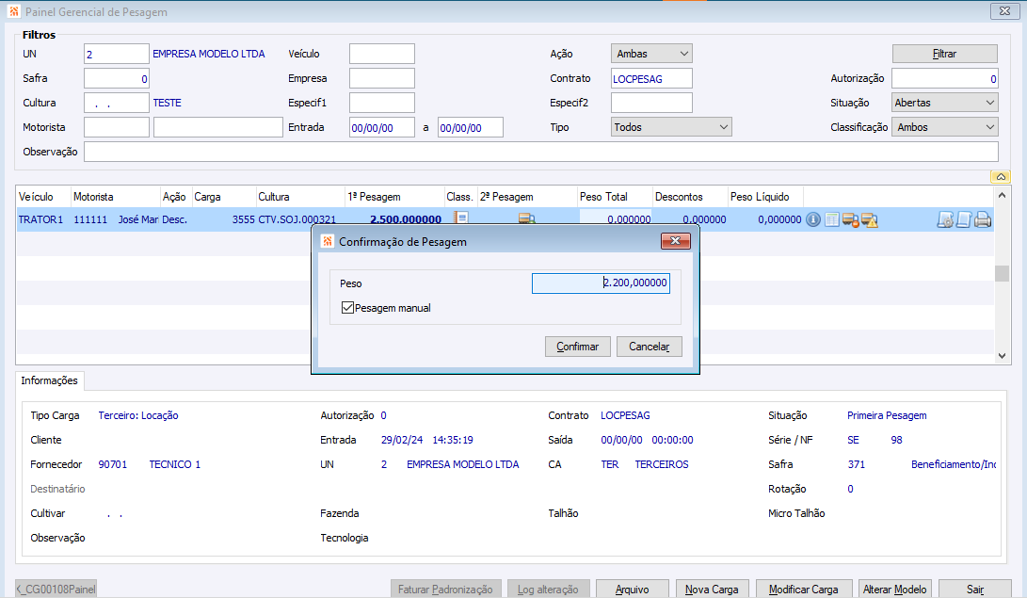Open the table grid icon in TRATOR1 row
The height and width of the screenshot is (598, 1027).
click(832, 219)
